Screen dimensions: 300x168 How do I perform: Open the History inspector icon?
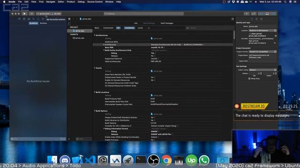point(256,19)
